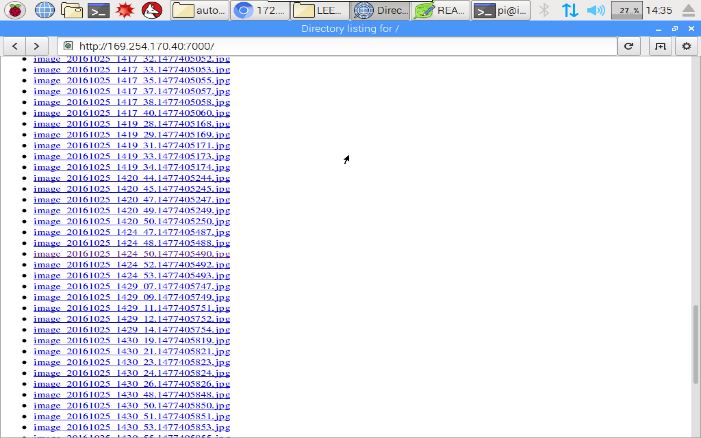Open the Wolfram wolf icon
Viewport: 701px width, 438px height.
152,11
